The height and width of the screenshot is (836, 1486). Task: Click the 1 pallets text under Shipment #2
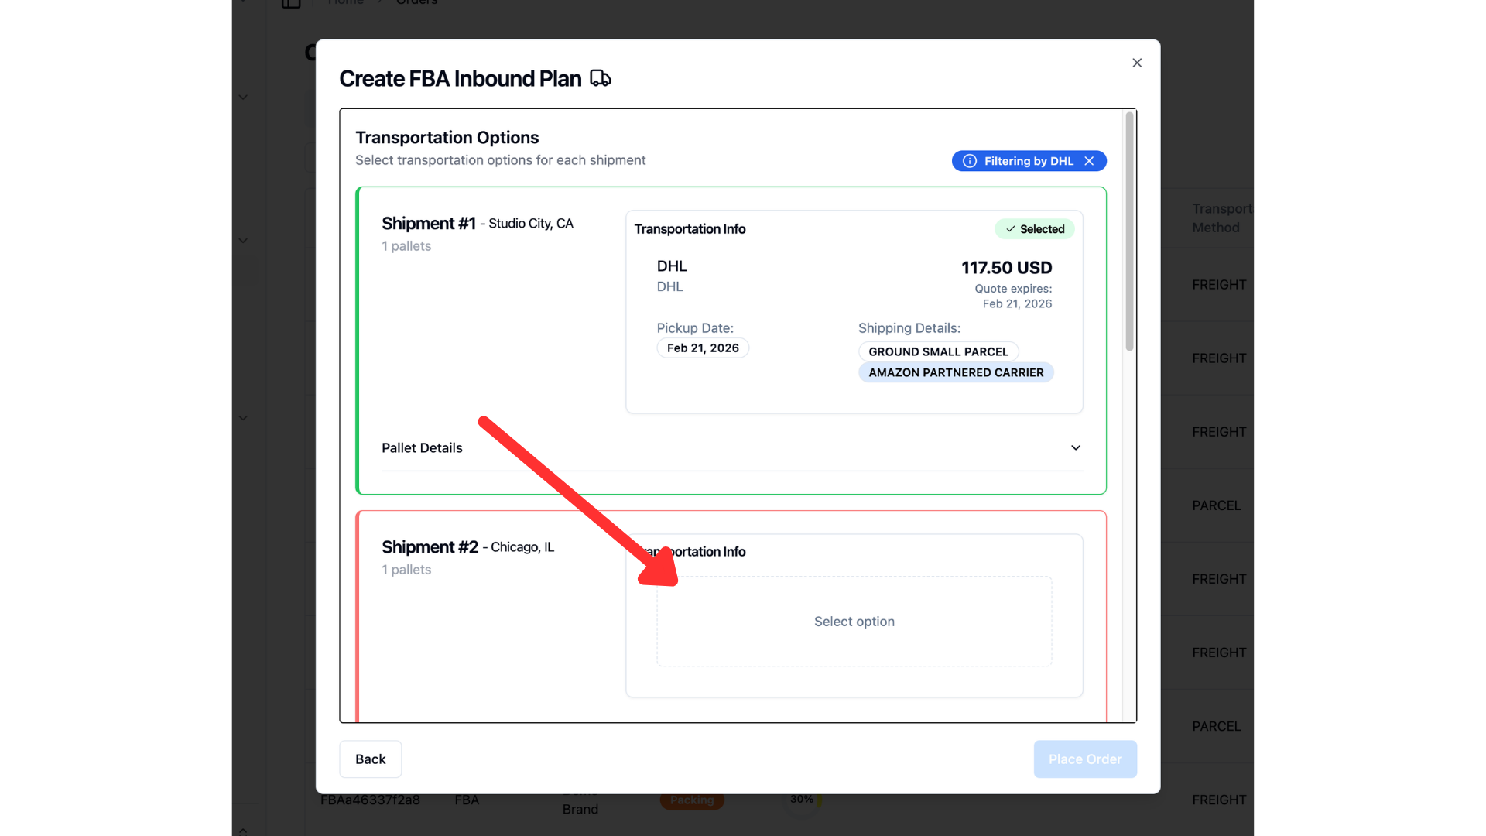tap(406, 570)
